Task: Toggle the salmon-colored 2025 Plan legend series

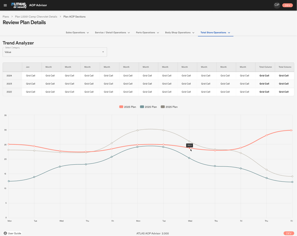Action: coord(127,107)
